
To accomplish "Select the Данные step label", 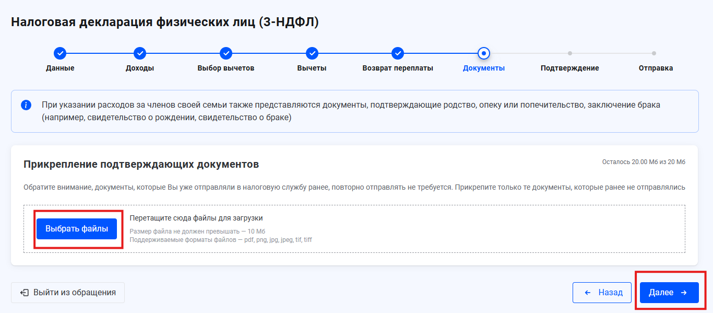I will pyautogui.click(x=61, y=67).
